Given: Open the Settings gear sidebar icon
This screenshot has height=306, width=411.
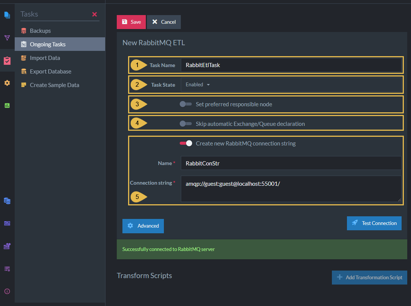Looking at the screenshot, I should click(7, 83).
